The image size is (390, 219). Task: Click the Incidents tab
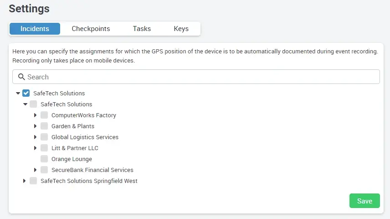35,29
